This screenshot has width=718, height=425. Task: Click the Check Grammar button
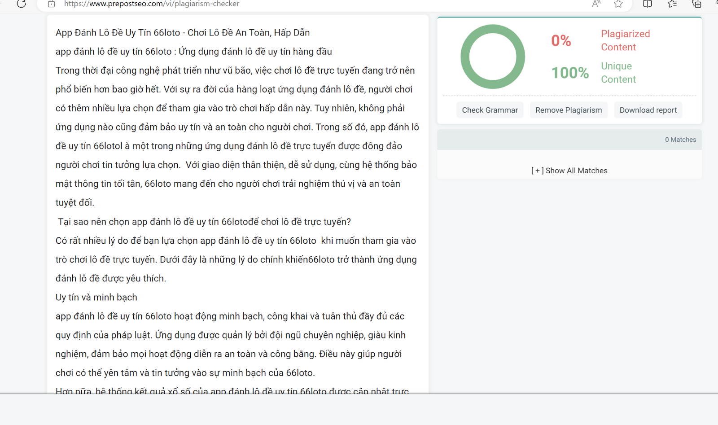490,110
